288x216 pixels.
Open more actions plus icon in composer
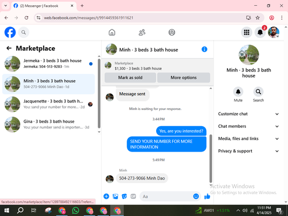(106, 196)
